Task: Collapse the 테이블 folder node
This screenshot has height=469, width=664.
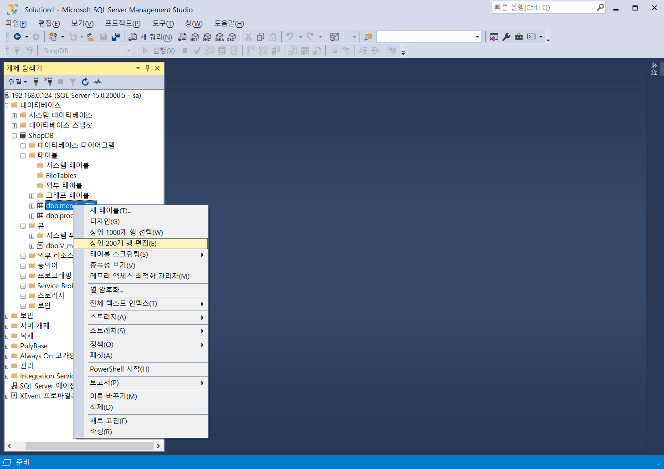Action: point(23,156)
